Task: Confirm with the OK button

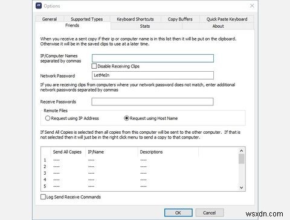Action: (178, 213)
